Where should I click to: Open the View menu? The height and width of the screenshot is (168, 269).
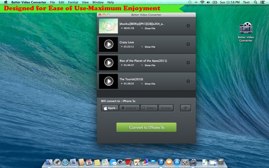(85, 2)
